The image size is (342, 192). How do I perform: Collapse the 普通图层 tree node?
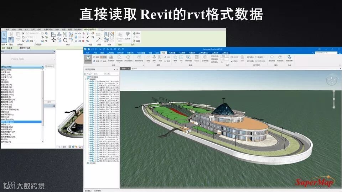click(86, 79)
